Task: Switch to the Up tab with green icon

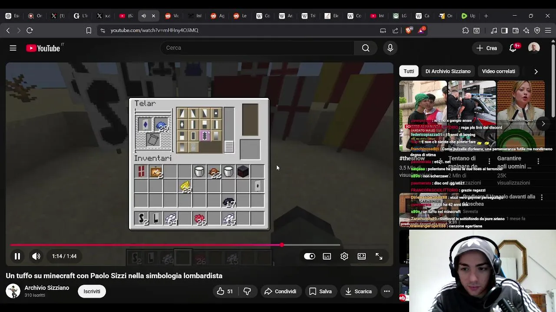Action: coord(468,16)
